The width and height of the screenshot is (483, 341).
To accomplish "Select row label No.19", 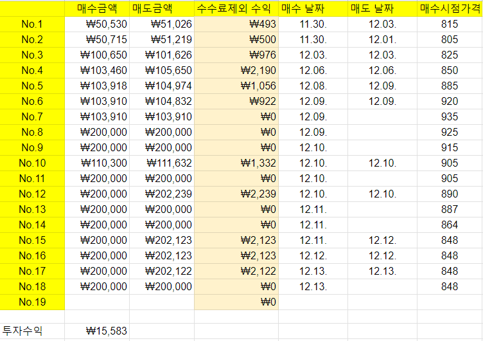I will point(32,302).
